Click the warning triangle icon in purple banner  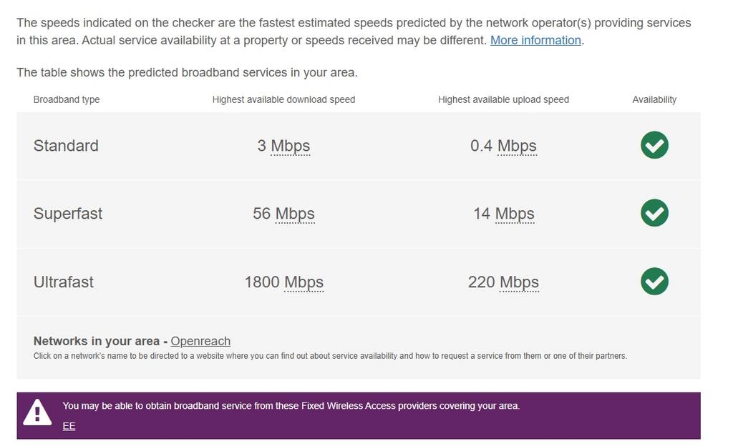(x=37, y=412)
